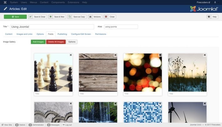
Task: Click the toolbar Close button
Action: pos(110,17)
